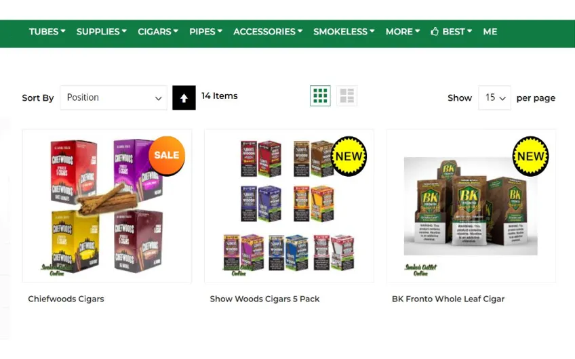Open BK Fronto Whole Leaf Cigar link
Viewport: 575px width, 359px height.
(x=448, y=299)
